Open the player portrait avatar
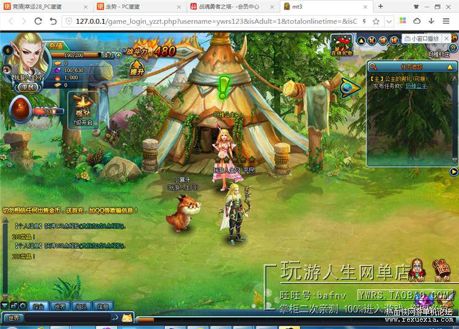Screen dimensions: 459x329 pyautogui.click(x=28, y=57)
